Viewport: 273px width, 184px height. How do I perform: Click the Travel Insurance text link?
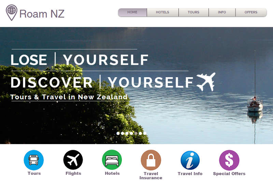click(x=151, y=175)
